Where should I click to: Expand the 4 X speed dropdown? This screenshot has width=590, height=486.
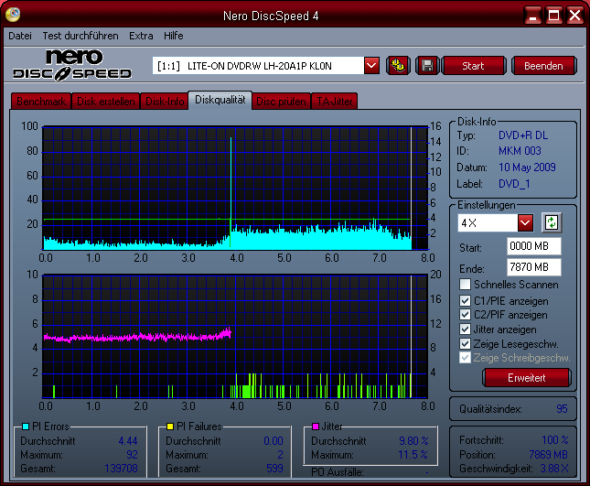pyautogui.click(x=525, y=222)
